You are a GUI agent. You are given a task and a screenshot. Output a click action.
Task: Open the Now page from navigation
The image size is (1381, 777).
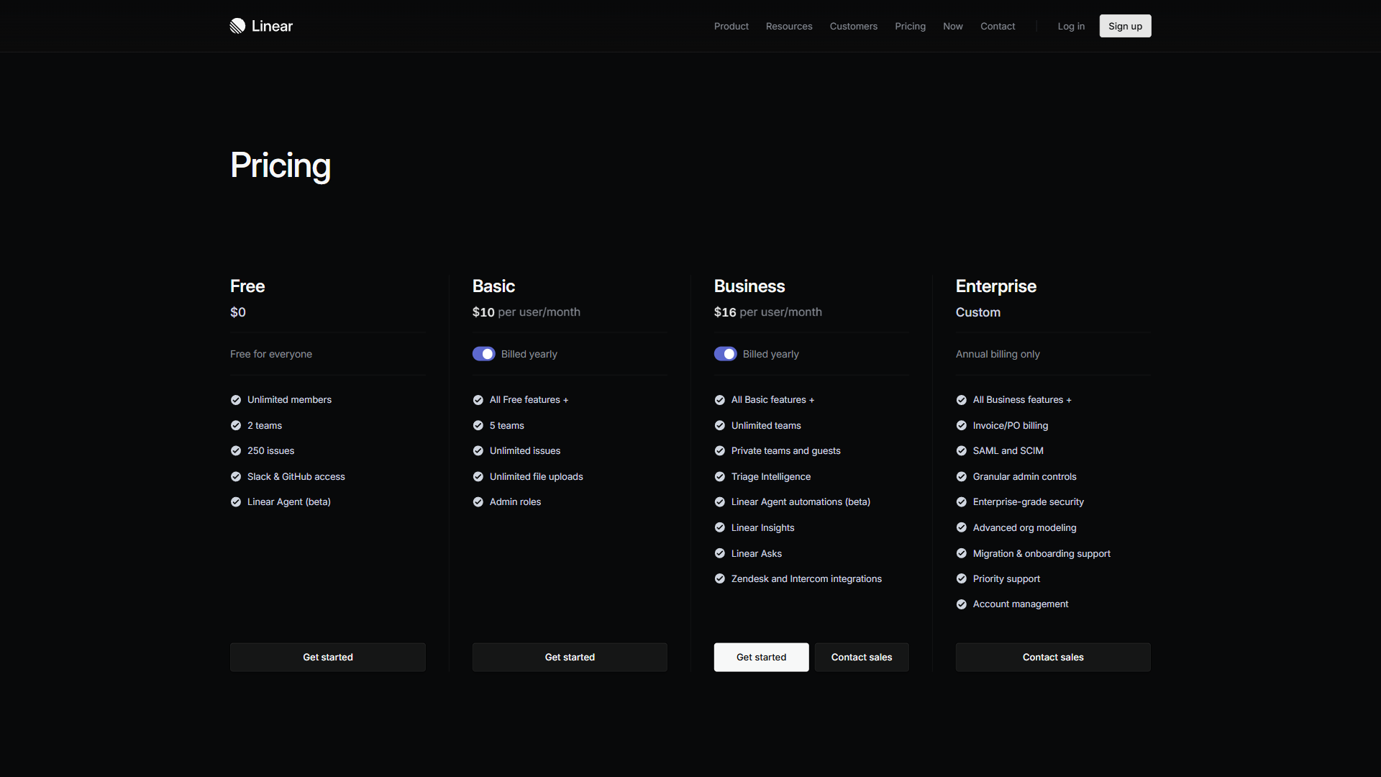953,26
